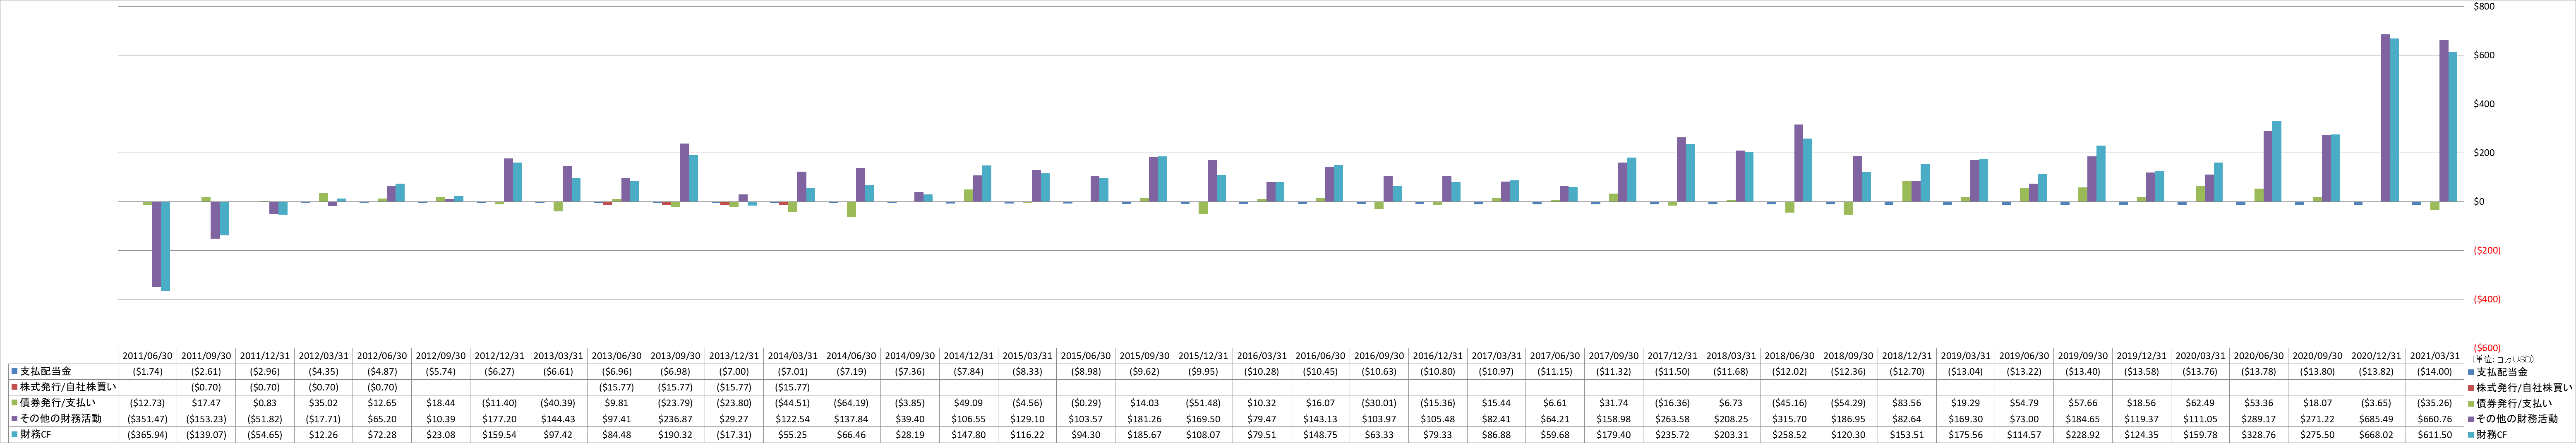The image size is (2576, 443).
Task: Click the $685.49 cell for 2020/12/31
Action: [2376, 419]
